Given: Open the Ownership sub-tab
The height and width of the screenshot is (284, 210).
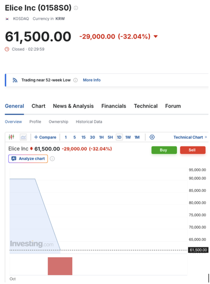Looking at the screenshot, I should tap(58, 122).
